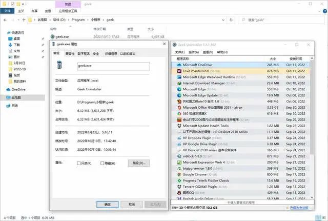Select the 腾讯QQ penguin icon
Screen dimensions: 328x221
(x=179, y=192)
